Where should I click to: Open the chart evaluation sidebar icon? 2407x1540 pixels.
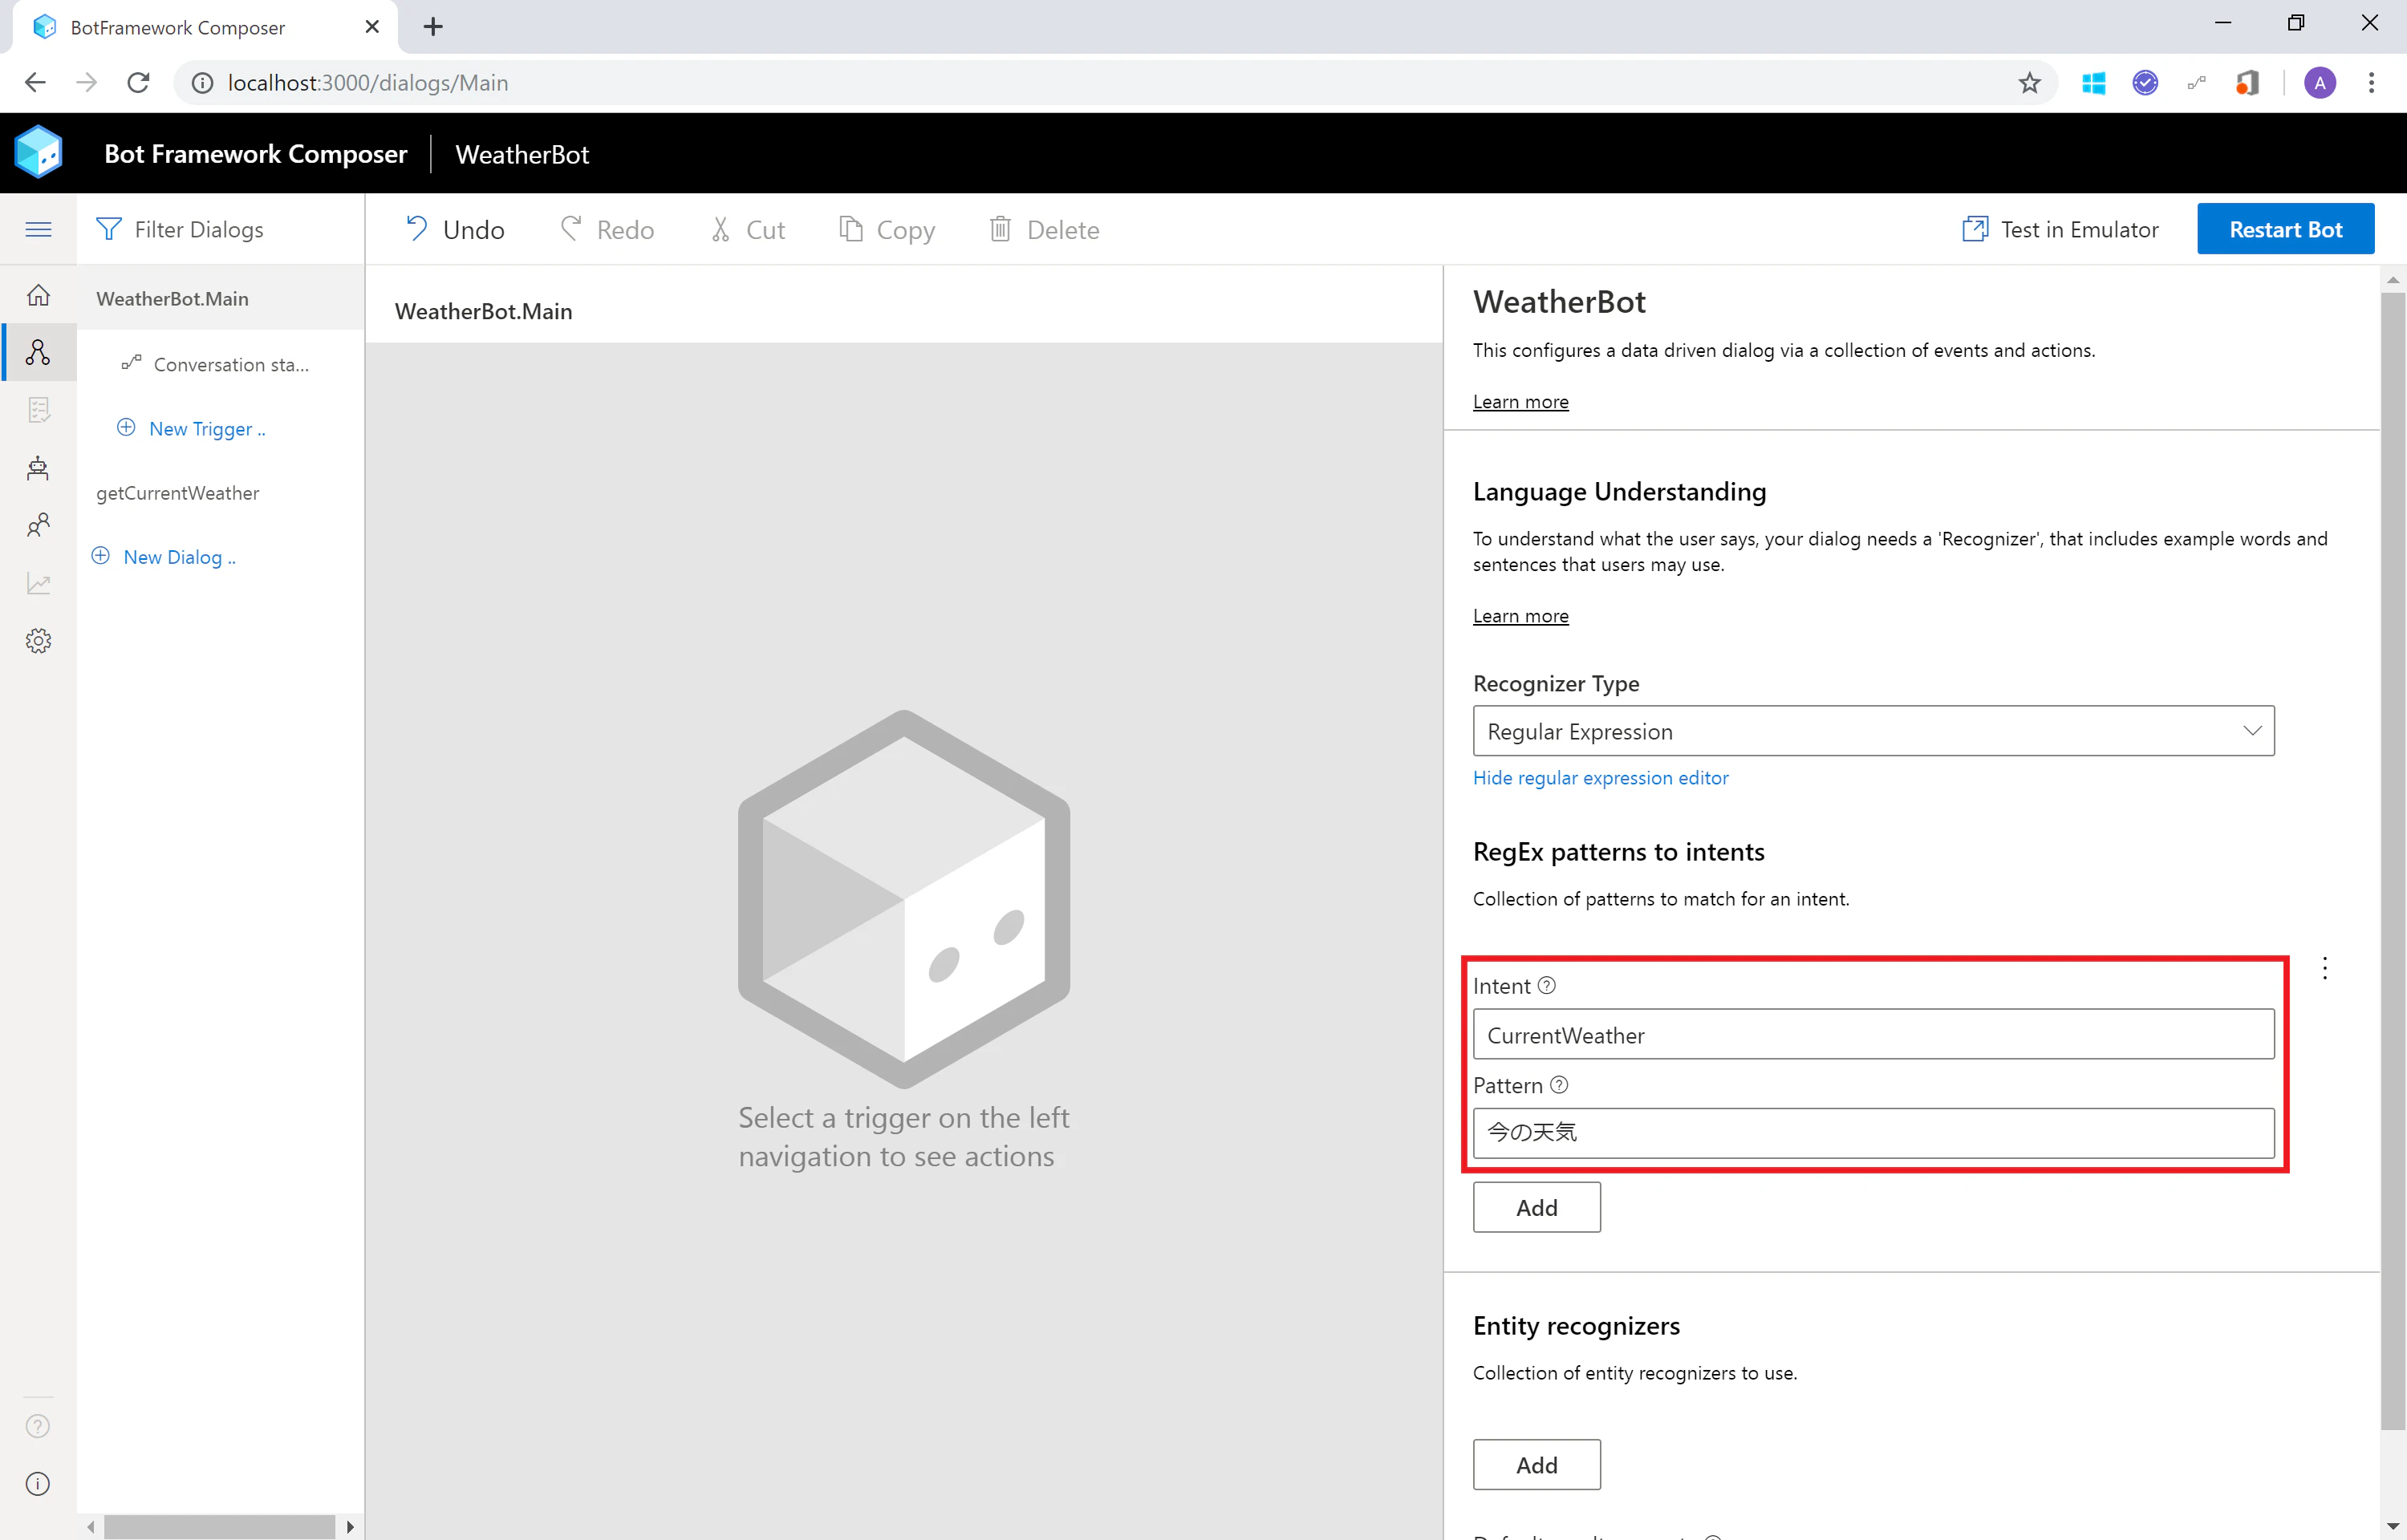38,583
